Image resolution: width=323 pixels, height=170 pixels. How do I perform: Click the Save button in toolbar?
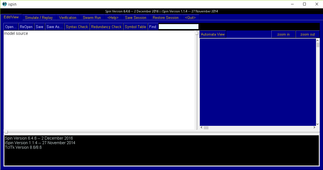[40, 27]
